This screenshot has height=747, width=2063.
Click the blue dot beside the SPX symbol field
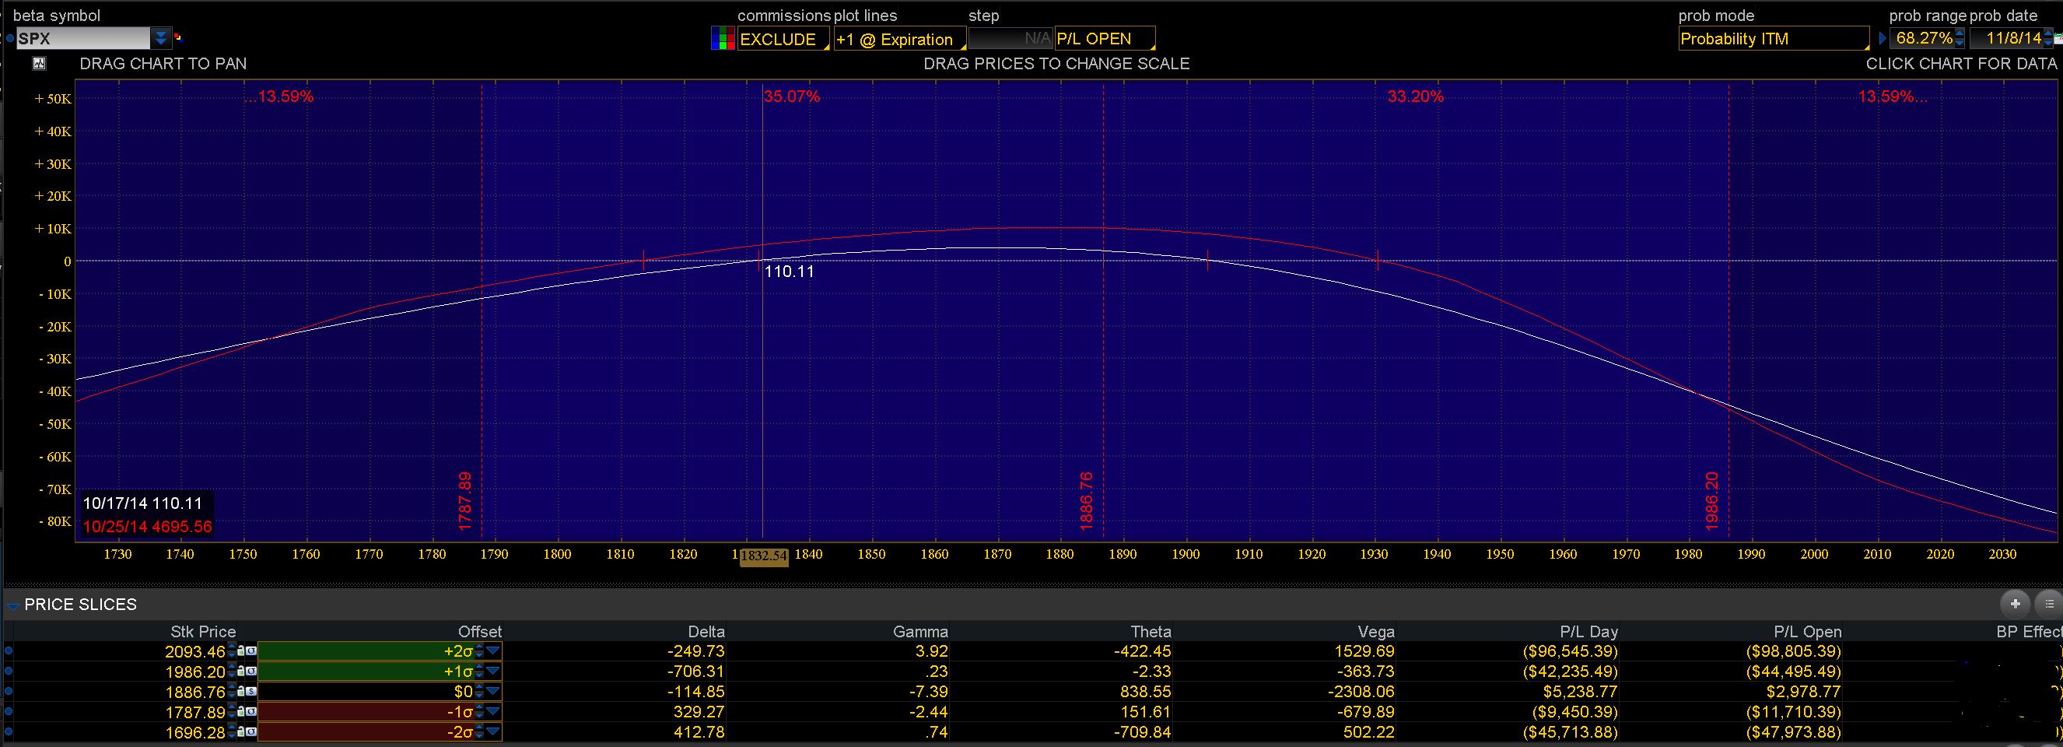click(9, 37)
